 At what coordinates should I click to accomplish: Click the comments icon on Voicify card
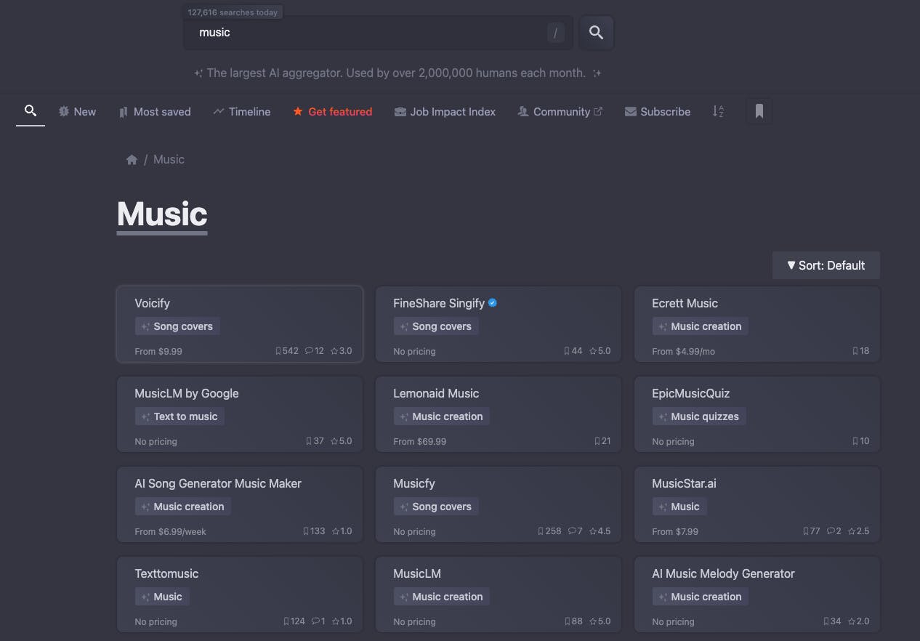[x=310, y=351]
